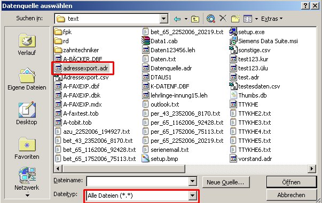The image size is (322, 203).
Task: Create a new folder icon
Action: [x=235, y=19]
